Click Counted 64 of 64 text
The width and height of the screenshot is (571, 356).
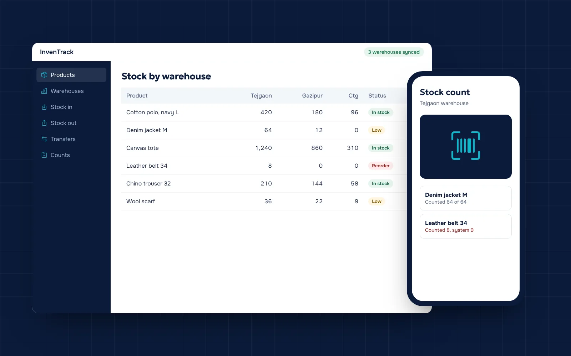tap(446, 202)
